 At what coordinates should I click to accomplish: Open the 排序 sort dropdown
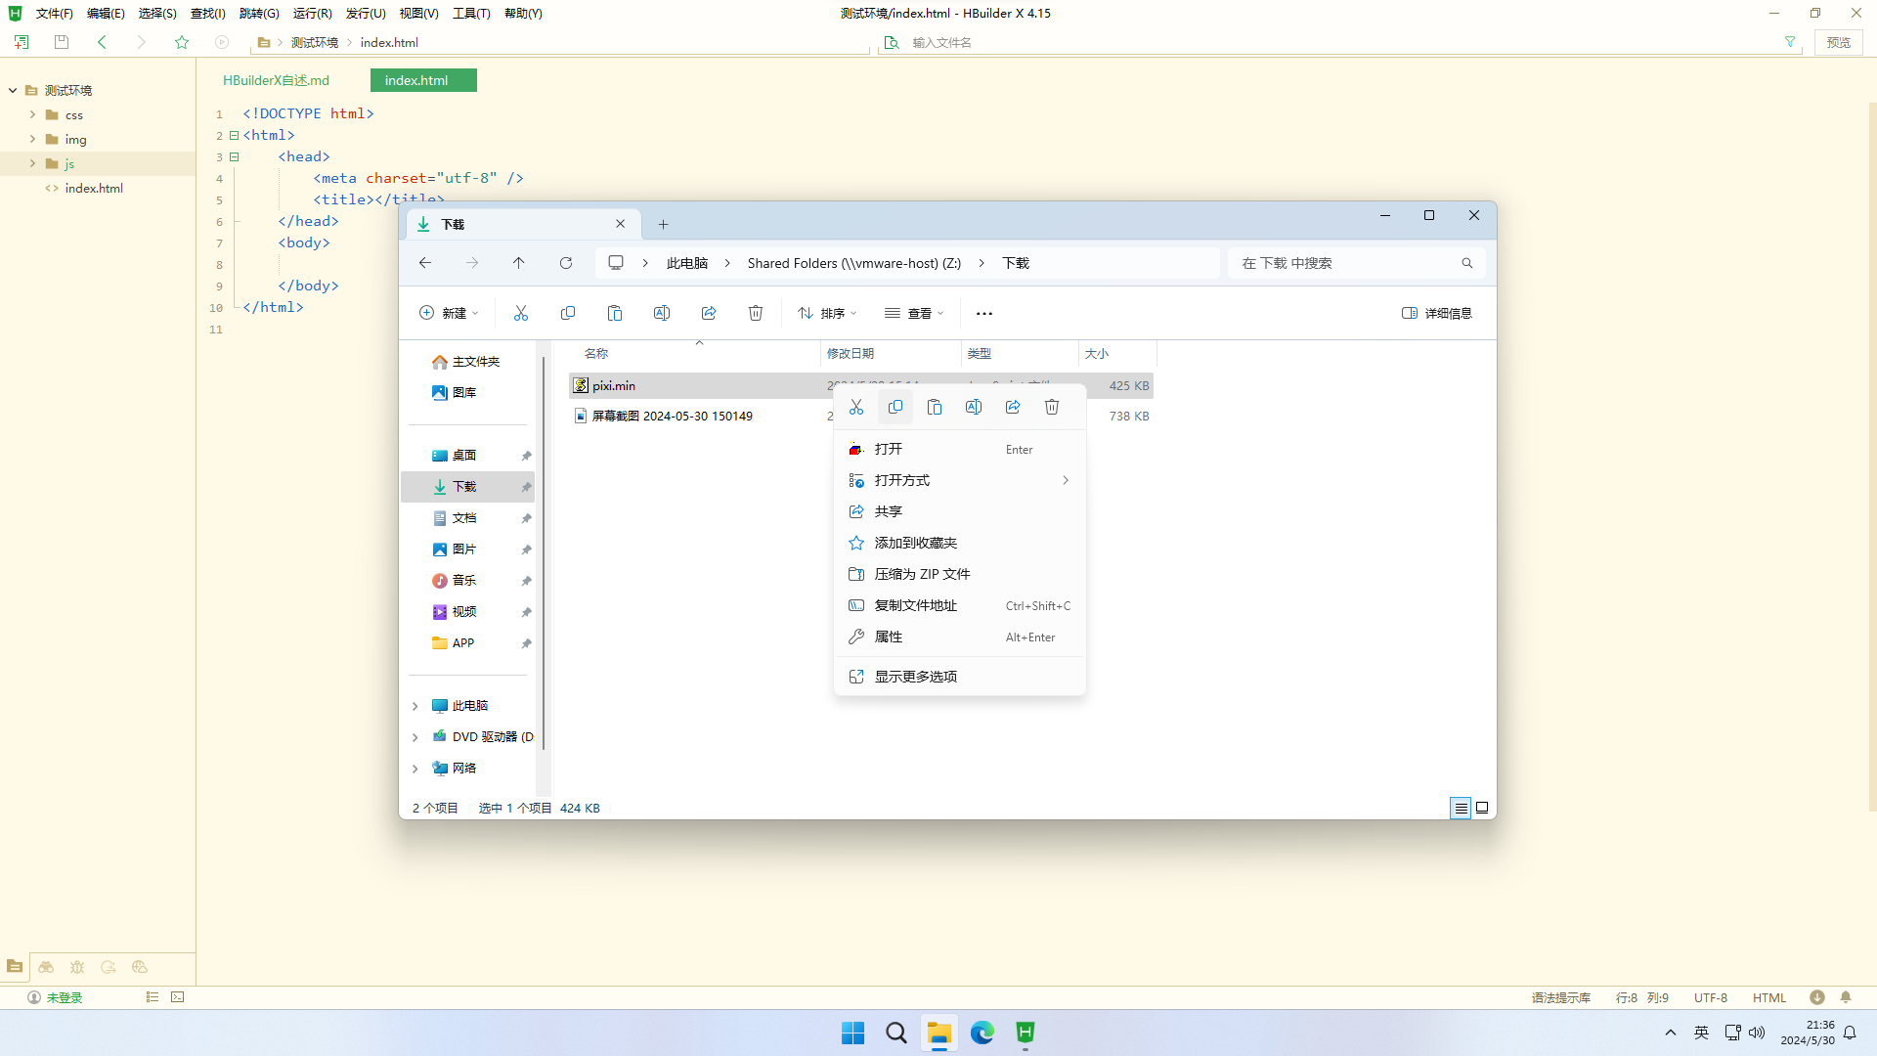pyautogui.click(x=827, y=313)
